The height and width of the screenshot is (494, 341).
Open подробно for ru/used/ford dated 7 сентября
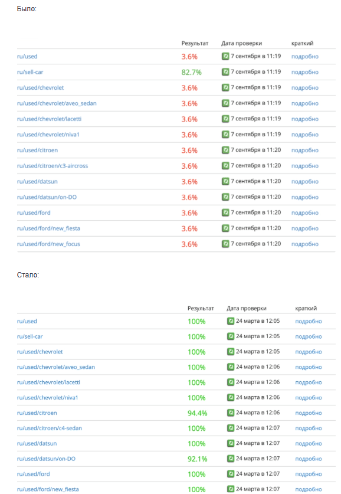click(305, 212)
